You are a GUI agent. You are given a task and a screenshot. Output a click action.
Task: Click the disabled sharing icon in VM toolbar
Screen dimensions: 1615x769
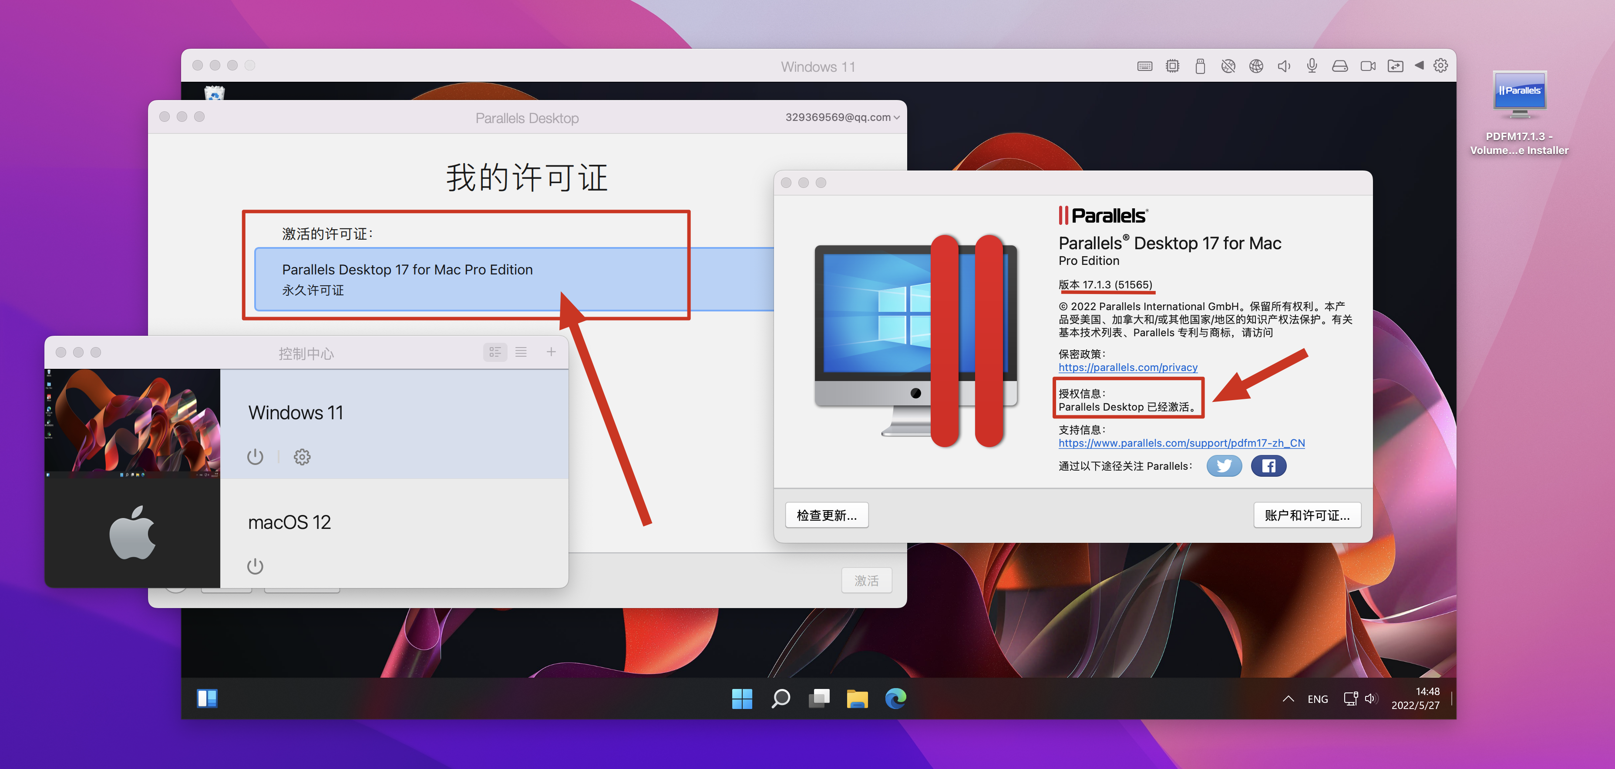click(1228, 67)
